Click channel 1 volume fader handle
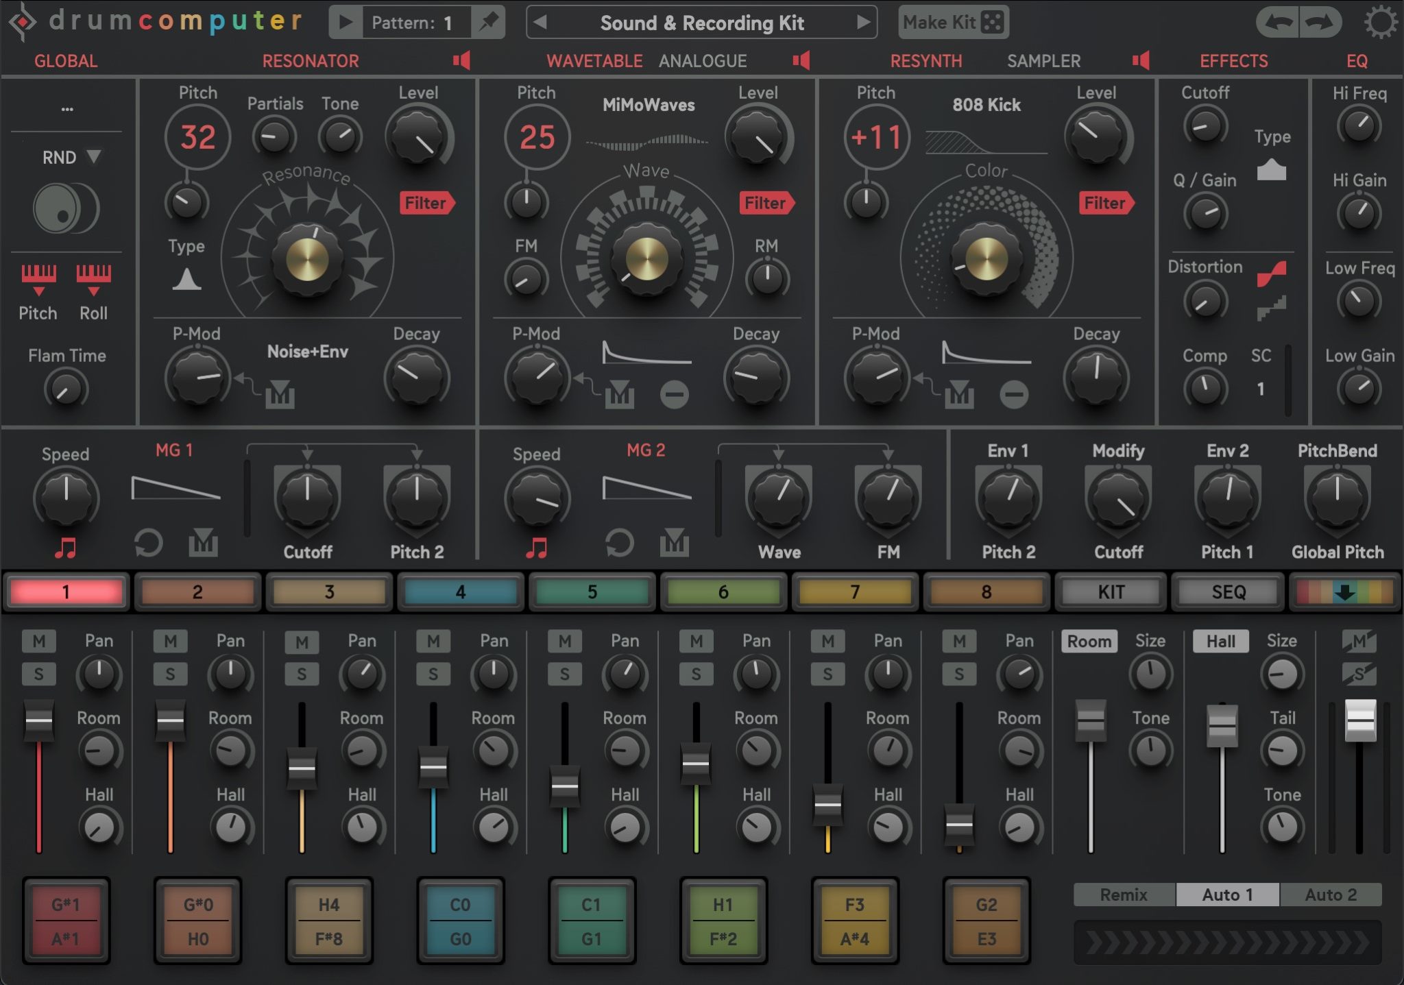 click(x=39, y=720)
